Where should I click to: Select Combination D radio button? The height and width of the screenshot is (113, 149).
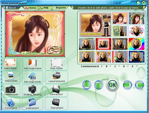tap(128, 66)
